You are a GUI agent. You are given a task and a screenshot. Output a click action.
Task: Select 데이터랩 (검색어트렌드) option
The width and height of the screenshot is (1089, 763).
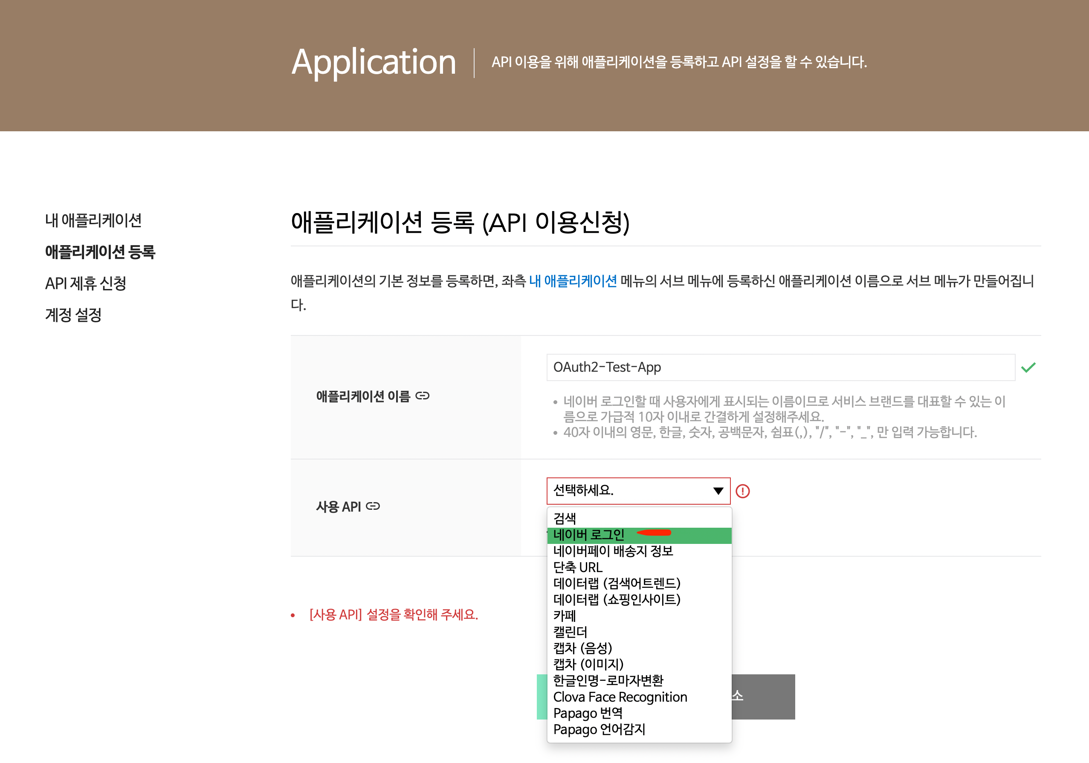[617, 583]
